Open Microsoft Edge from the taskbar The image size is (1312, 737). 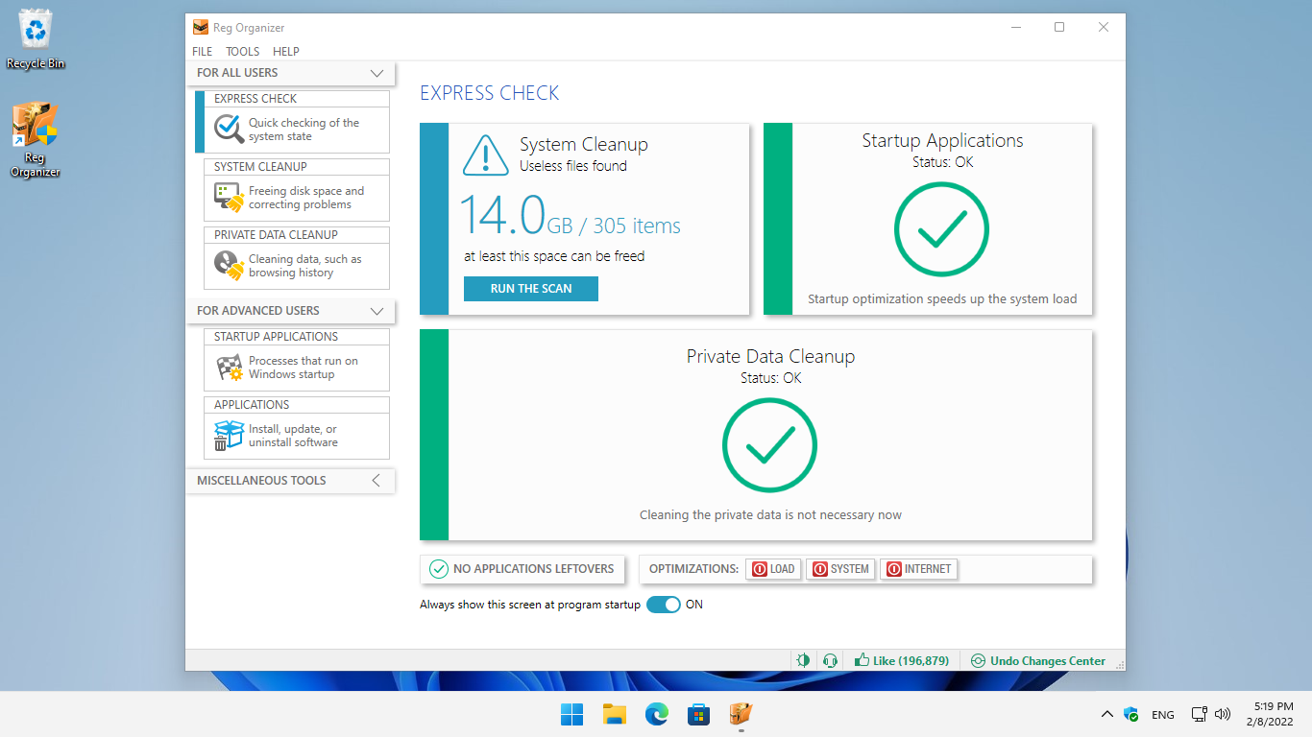click(657, 714)
